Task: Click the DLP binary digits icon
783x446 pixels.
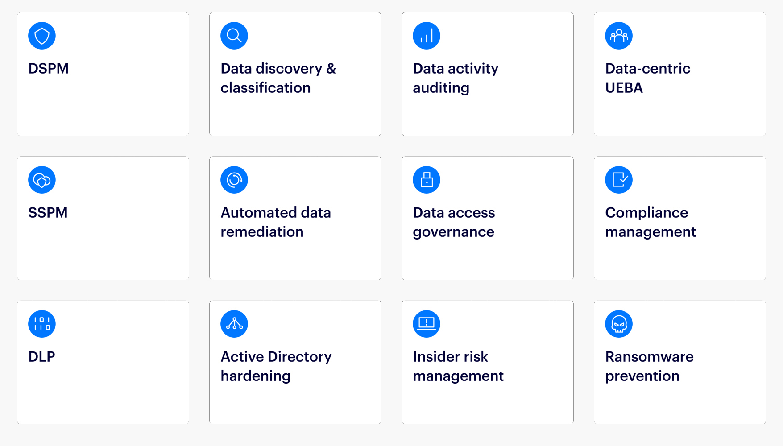Action: coord(42,324)
